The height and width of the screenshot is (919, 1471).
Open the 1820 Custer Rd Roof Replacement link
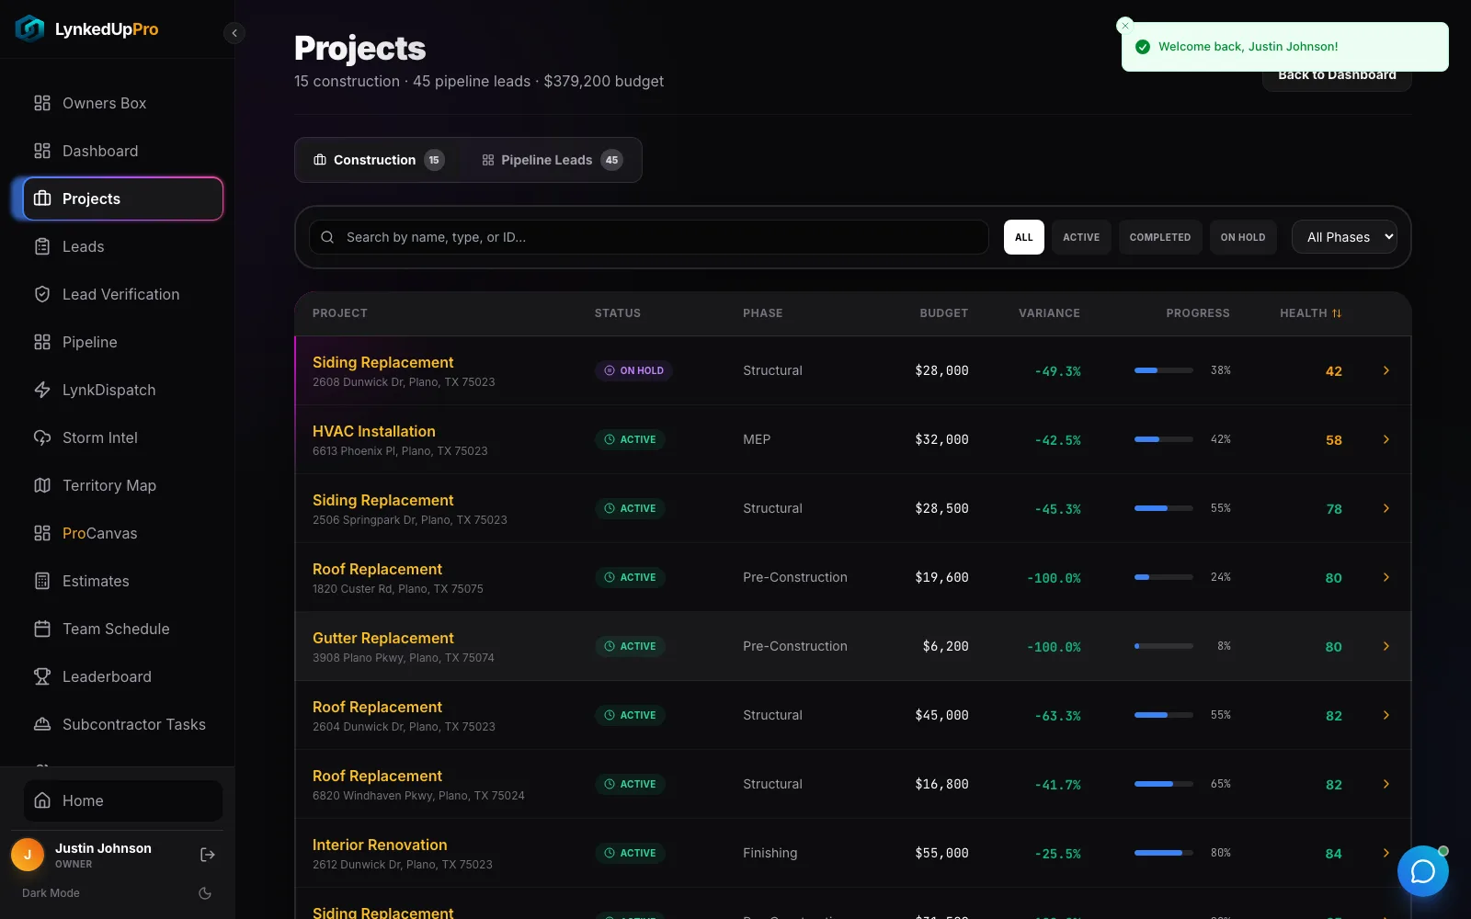pos(377,569)
